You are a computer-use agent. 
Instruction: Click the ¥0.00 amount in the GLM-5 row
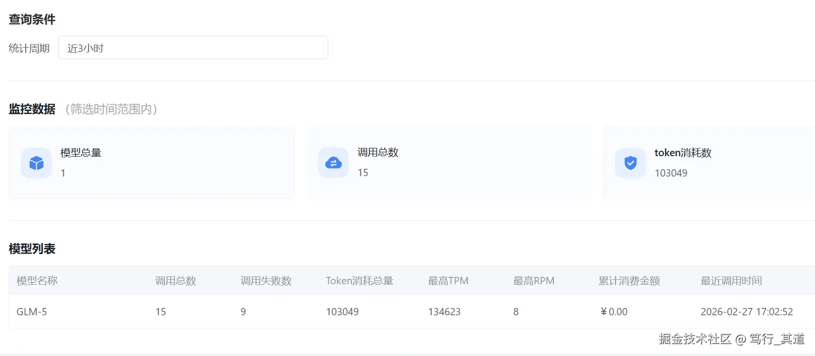(614, 312)
